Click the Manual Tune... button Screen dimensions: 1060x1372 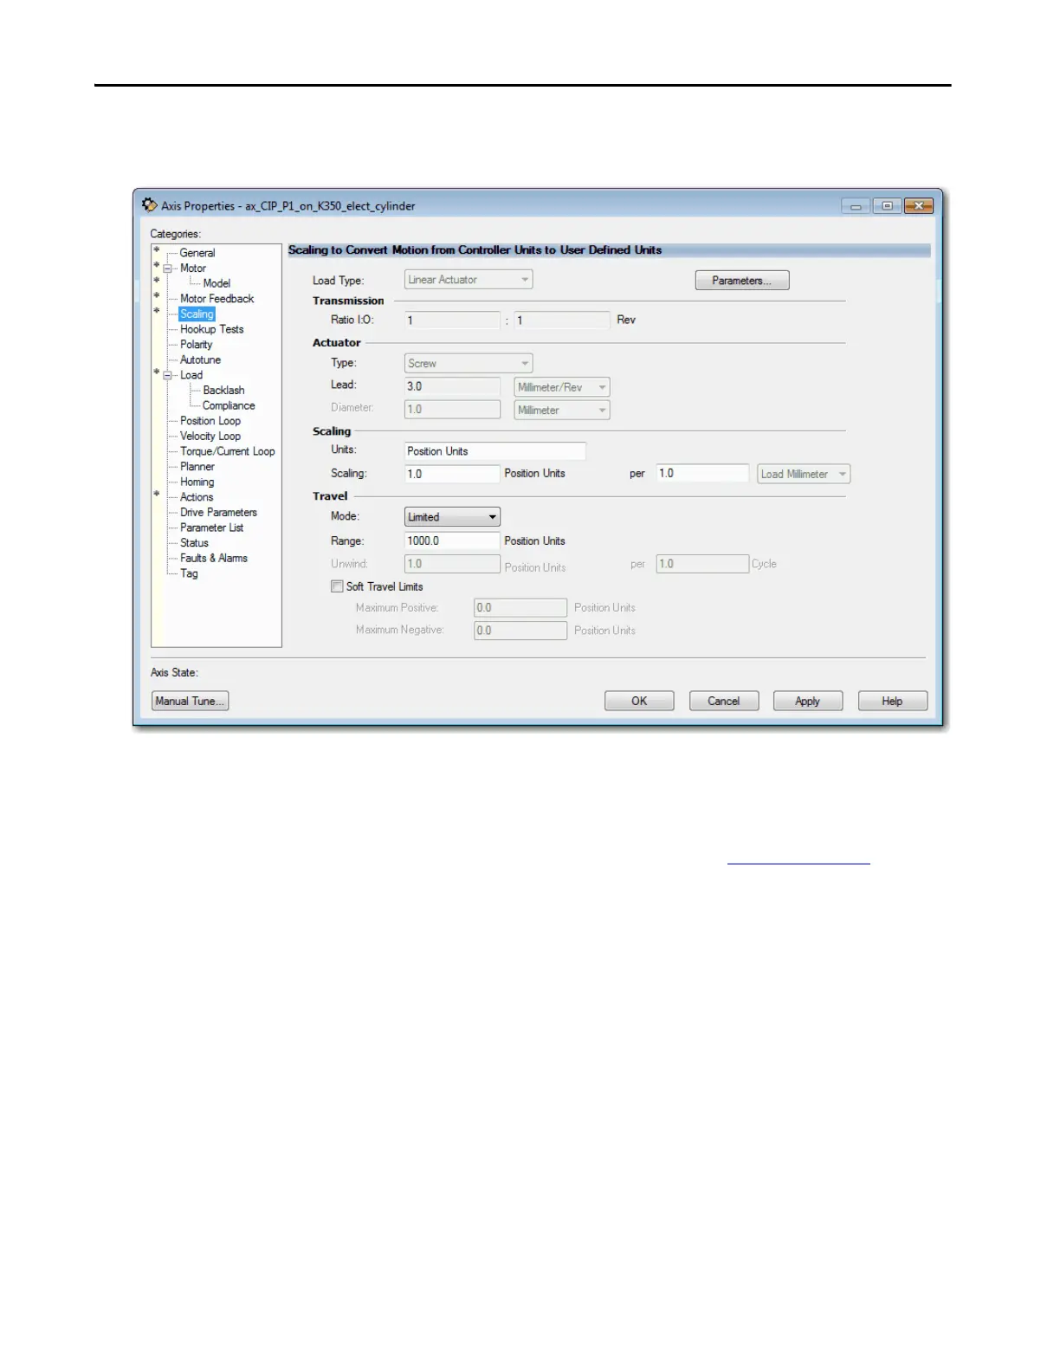pyautogui.click(x=191, y=701)
